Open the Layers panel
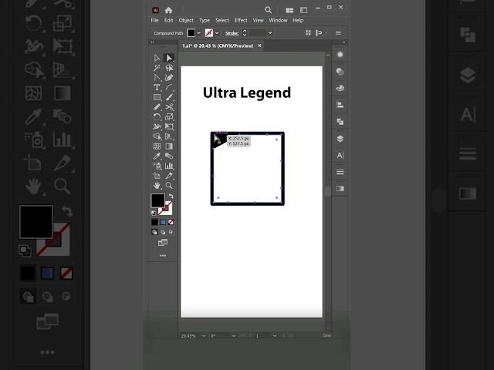 click(340, 139)
